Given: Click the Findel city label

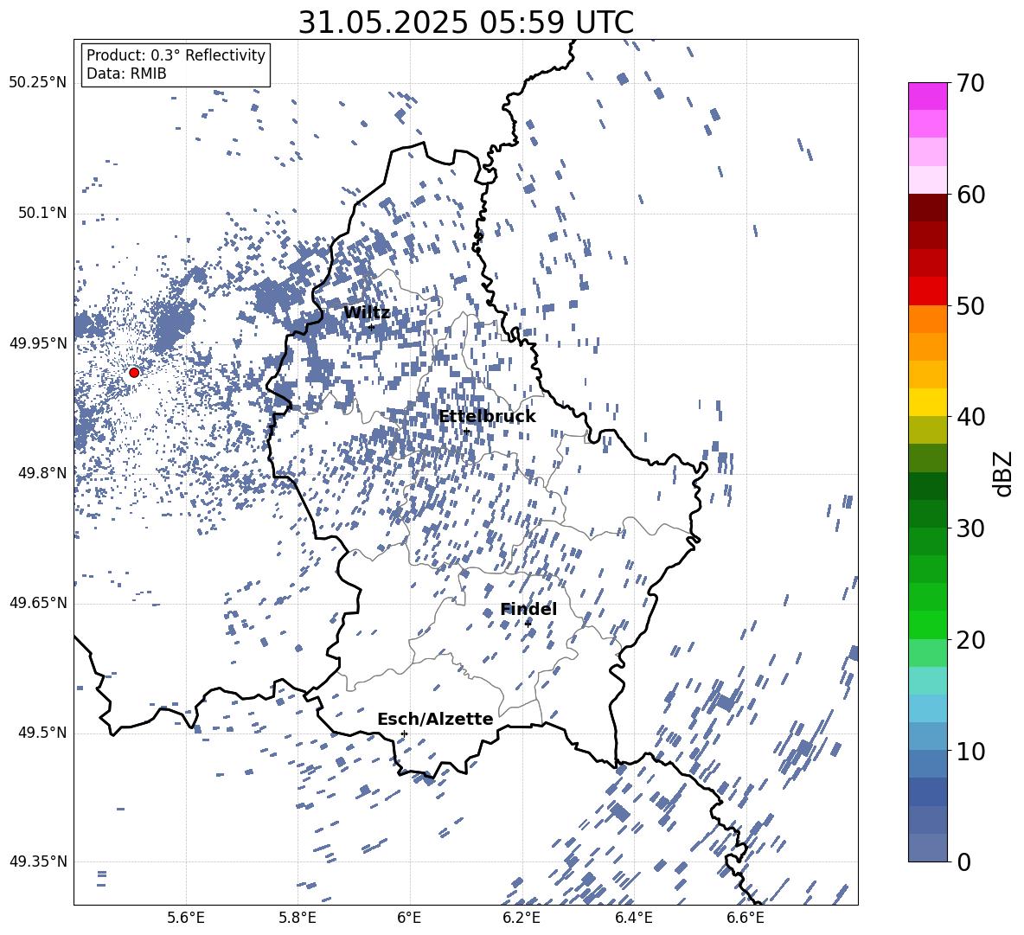Looking at the screenshot, I should 528,609.
